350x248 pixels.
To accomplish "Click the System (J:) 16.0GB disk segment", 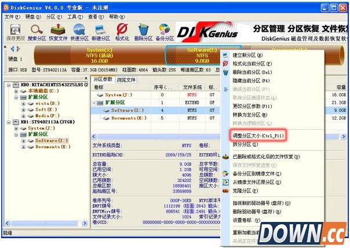I will [100, 56].
